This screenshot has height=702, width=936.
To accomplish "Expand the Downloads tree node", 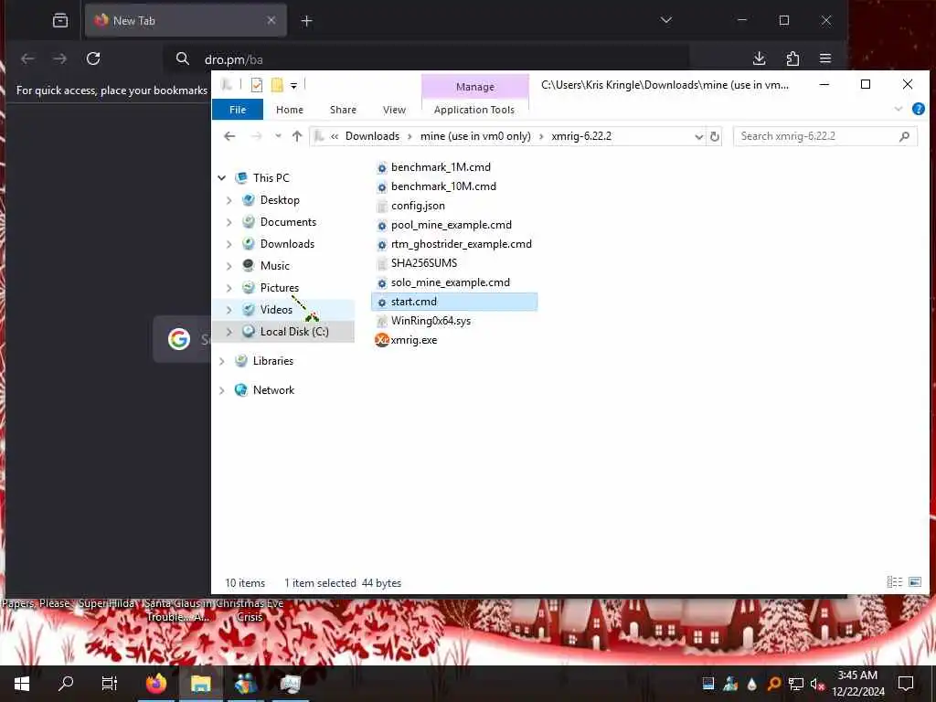I will pyautogui.click(x=229, y=244).
